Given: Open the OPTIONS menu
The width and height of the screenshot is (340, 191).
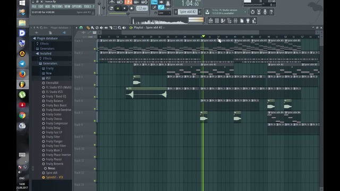Looking at the screenshot, I should click(x=77, y=6).
